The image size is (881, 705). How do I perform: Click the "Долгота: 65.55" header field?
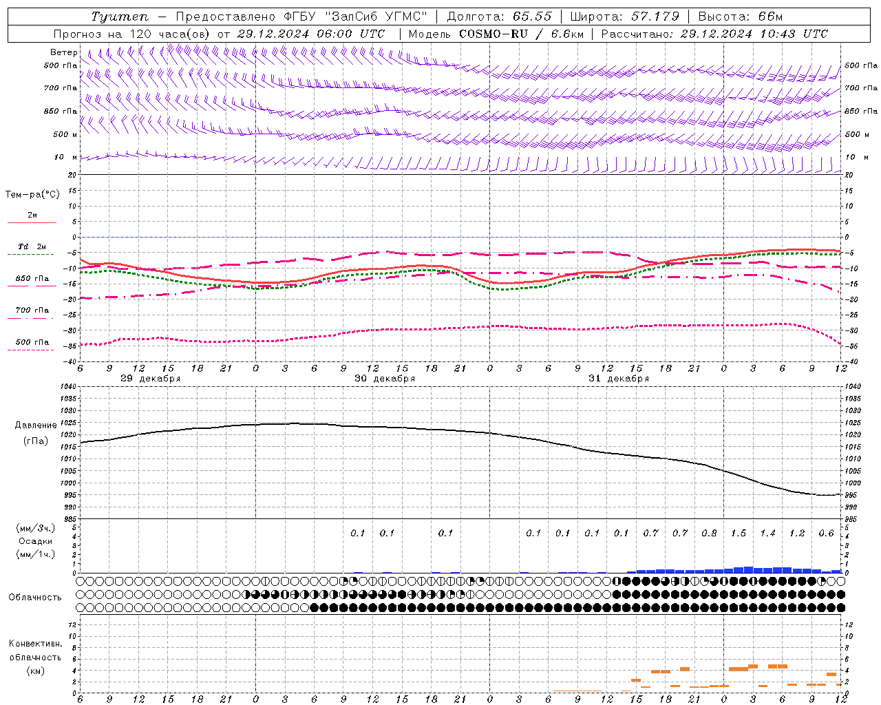[x=499, y=17]
